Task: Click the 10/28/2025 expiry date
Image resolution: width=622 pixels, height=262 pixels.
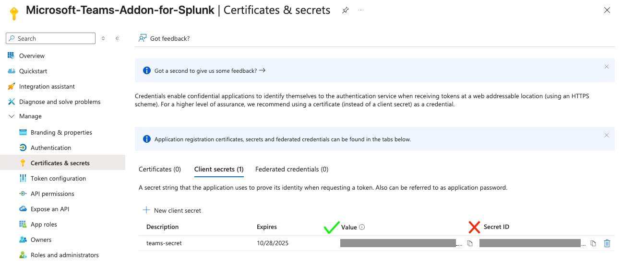Action: click(273, 243)
